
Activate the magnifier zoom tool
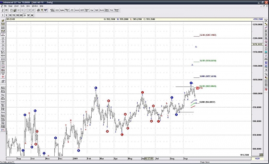266,74
